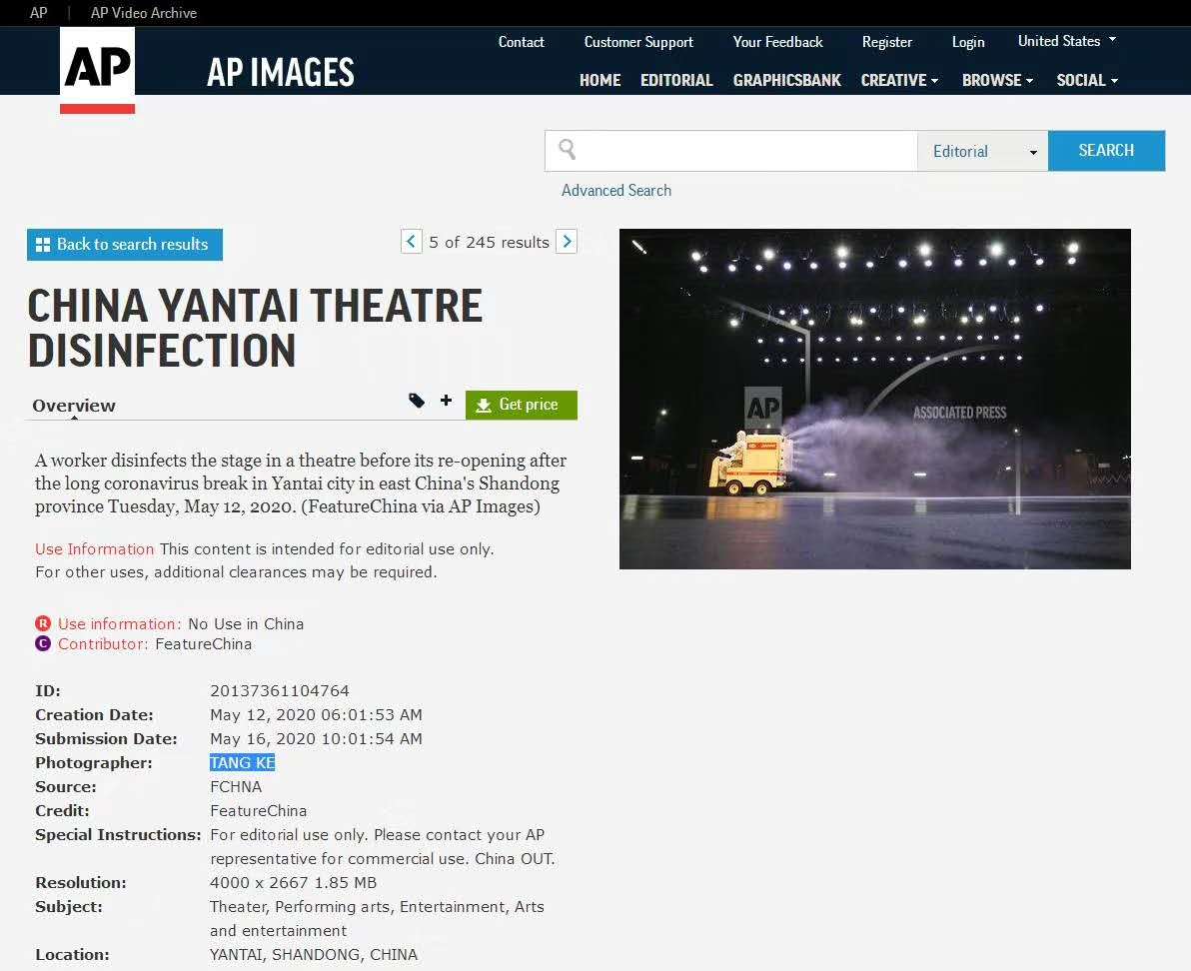Image resolution: width=1191 pixels, height=971 pixels.
Task: Click the plus icon near Get price
Action: click(x=446, y=401)
